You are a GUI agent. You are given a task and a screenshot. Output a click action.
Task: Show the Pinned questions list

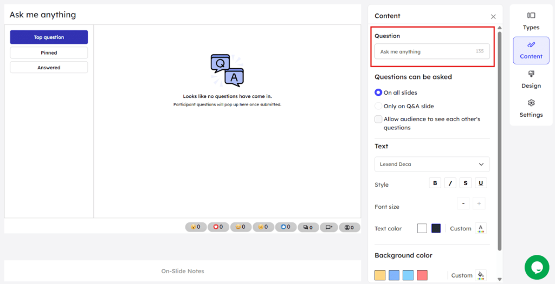tap(49, 52)
